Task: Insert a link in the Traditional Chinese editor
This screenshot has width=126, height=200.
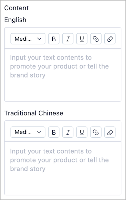Action: click(x=96, y=132)
